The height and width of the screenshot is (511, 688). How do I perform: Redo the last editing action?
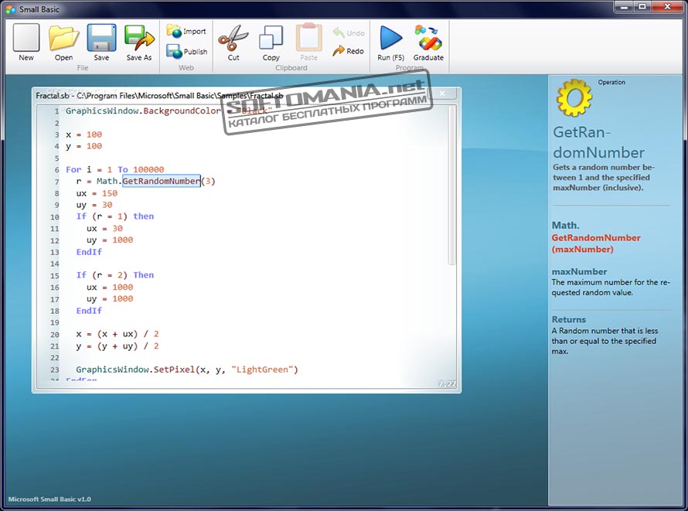pos(348,51)
